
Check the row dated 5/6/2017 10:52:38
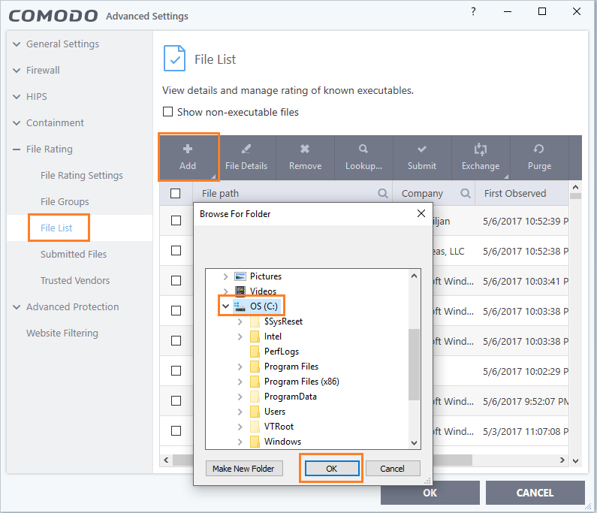[176, 251]
